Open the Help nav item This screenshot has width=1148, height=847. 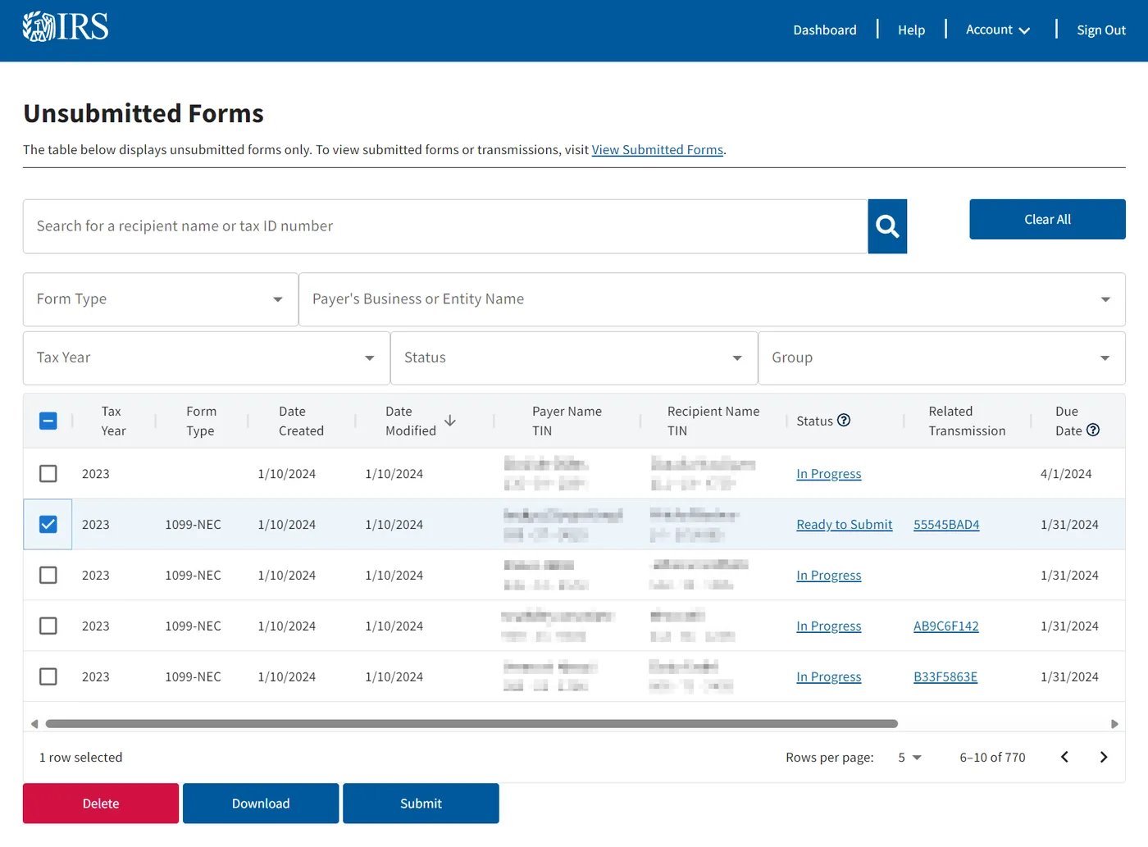(911, 30)
